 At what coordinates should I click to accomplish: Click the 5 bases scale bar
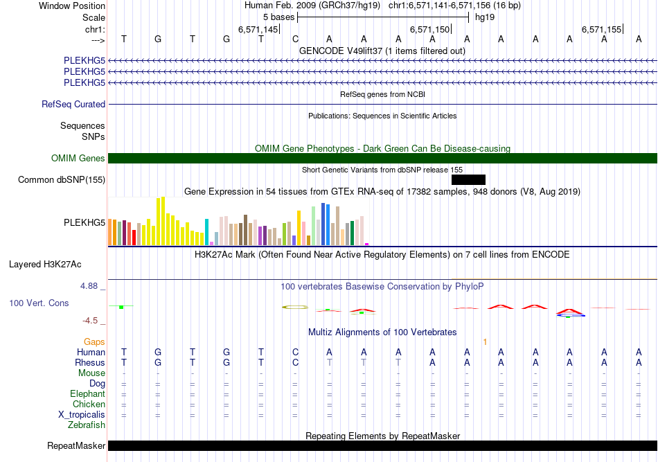point(383,17)
